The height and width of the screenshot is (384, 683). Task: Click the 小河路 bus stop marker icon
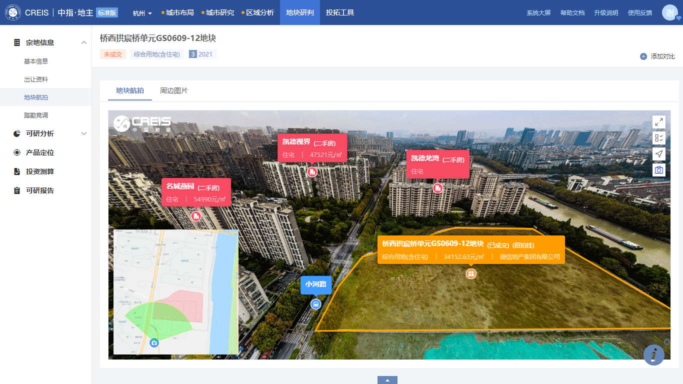pos(315,304)
